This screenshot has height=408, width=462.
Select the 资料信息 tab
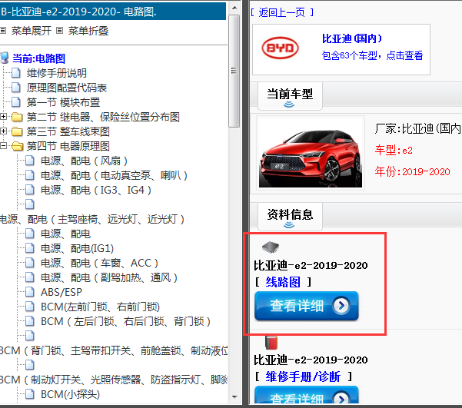(x=290, y=217)
